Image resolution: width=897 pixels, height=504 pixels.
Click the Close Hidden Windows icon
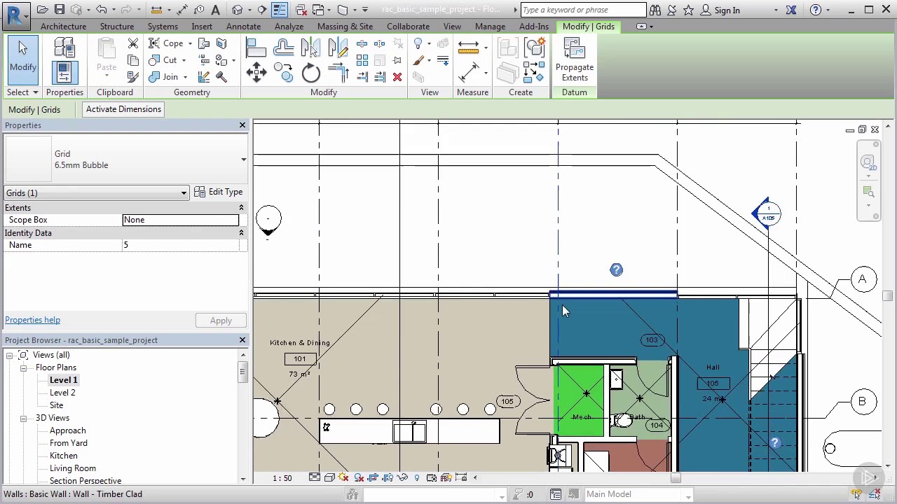coord(301,10)
